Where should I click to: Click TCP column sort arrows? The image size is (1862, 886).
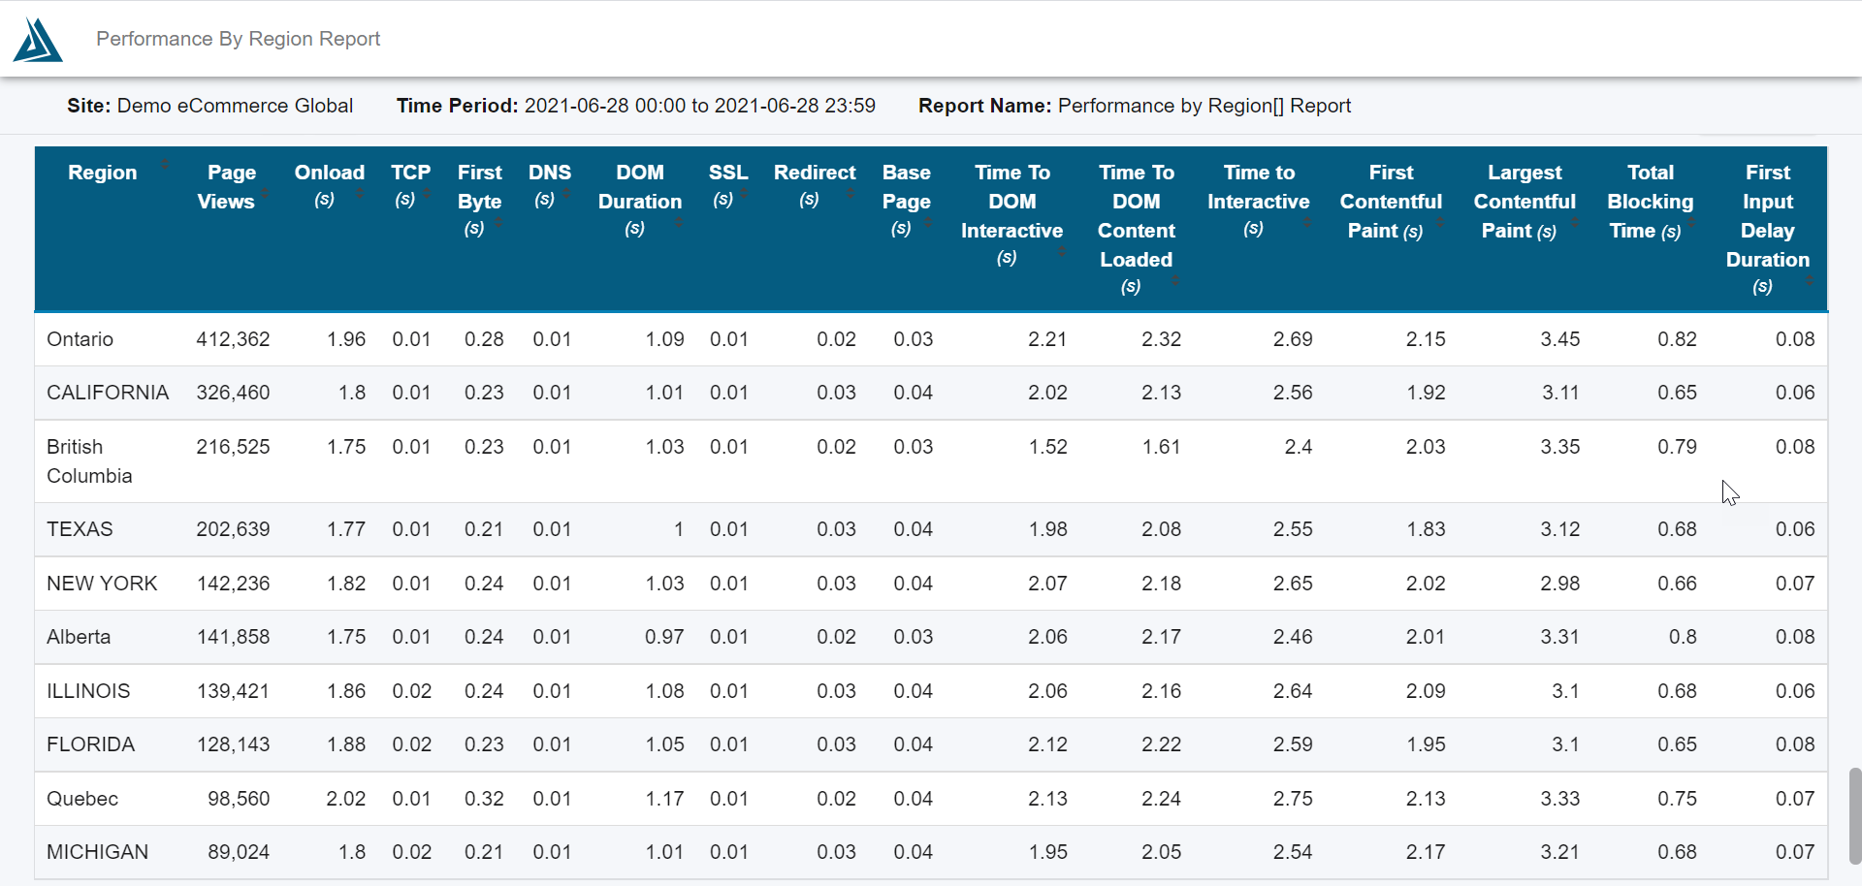point(427,194)
